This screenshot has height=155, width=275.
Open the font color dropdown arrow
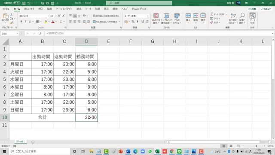56,22
